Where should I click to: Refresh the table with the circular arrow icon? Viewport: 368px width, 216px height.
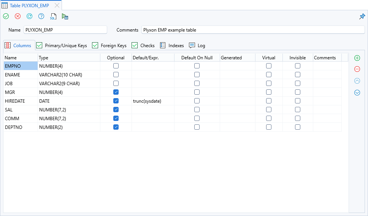tap(29, 16)
